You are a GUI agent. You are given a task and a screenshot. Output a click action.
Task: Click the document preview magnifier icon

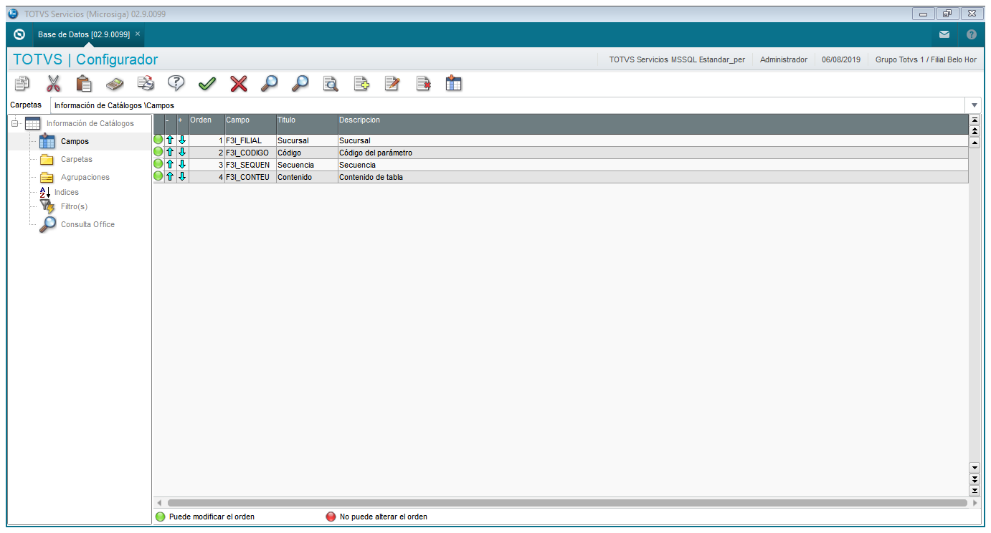coord(331,83)
